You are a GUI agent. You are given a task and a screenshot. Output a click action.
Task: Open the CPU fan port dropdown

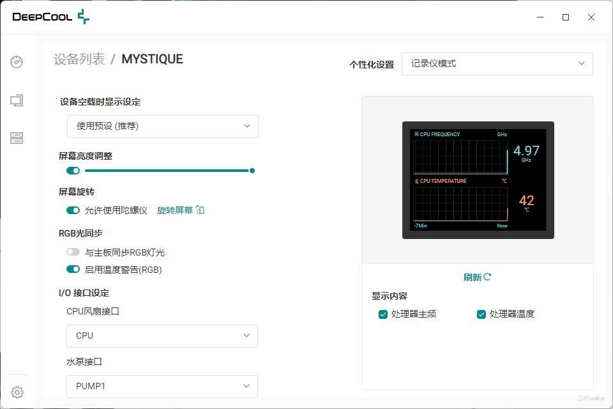[x=162, y=336]
